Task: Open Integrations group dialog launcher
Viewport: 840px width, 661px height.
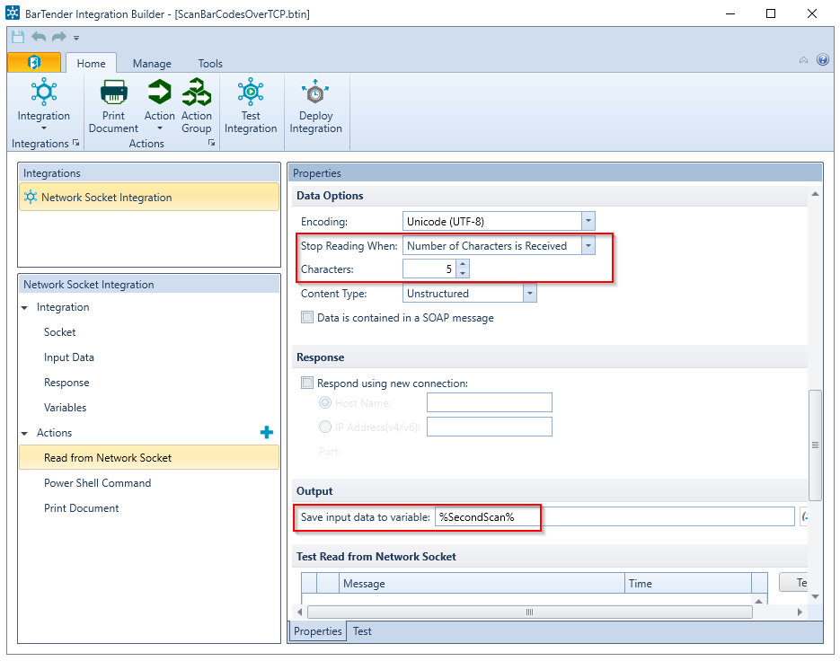Action: click(x=76, y=143)
